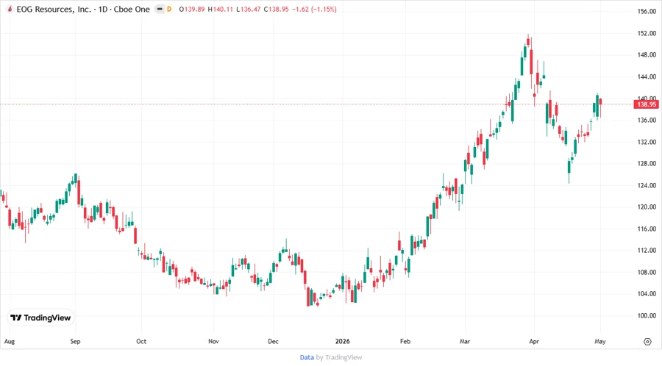This screenshot has width=662, height=366.
Task: Click the 112.00 price axis label
Action: point(647,251)
